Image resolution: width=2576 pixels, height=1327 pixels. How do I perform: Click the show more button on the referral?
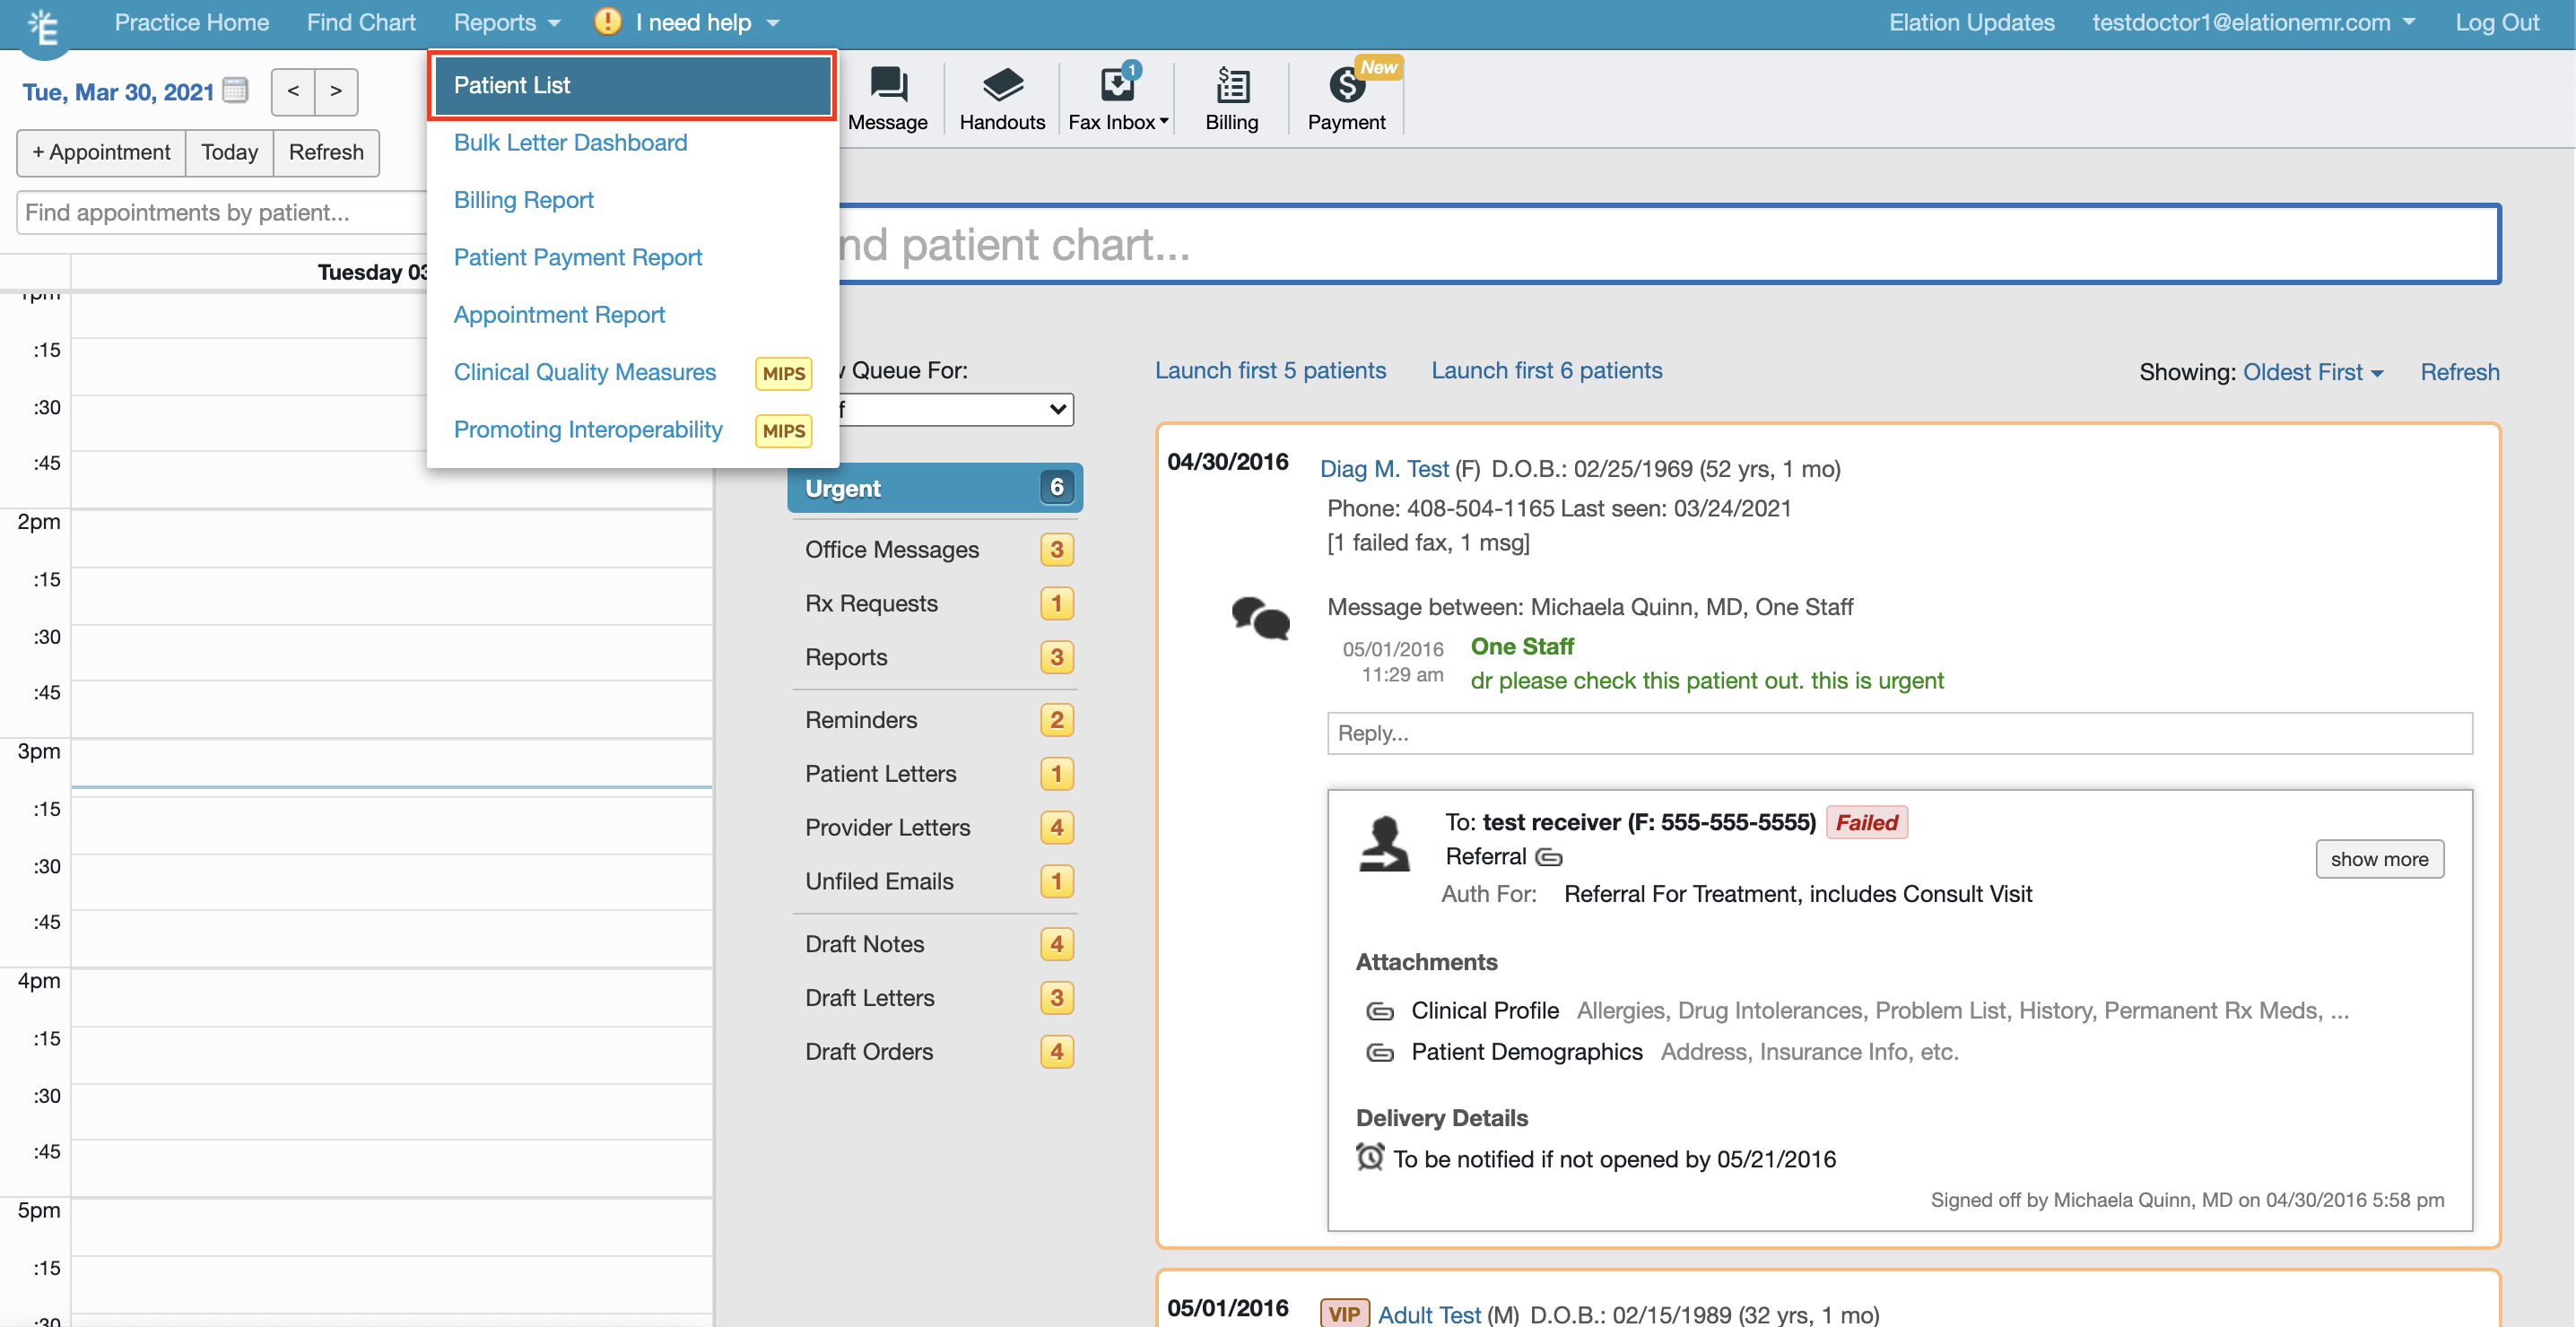coord(2379,858)
